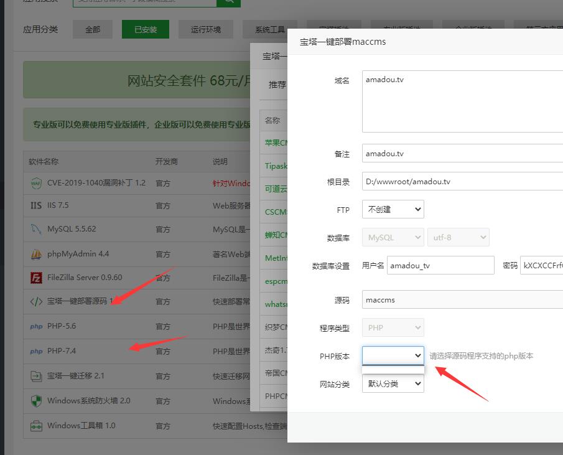563x455 pixels.
Task: Click the Windows工具箱 1.0 software name
Action: (81, 426)
